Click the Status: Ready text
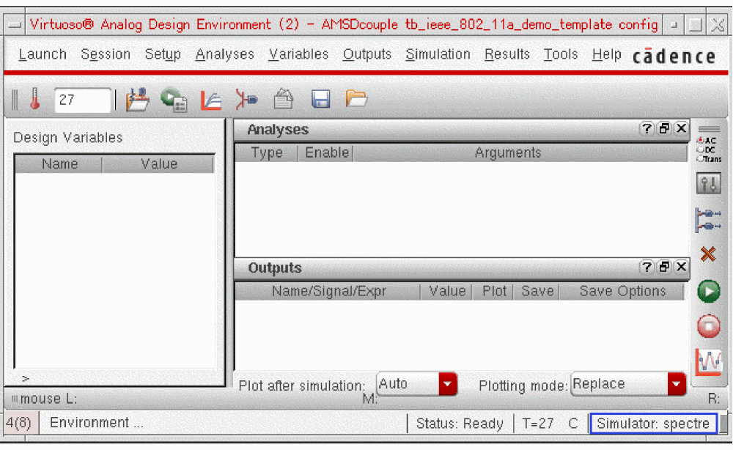 (x=460, y=424)
